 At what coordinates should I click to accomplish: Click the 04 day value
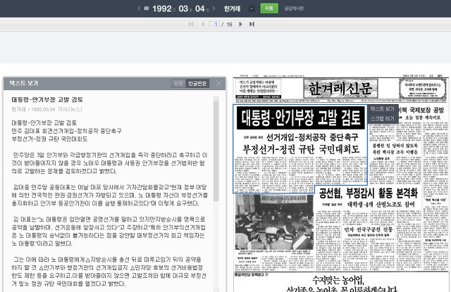click(200, 8)
